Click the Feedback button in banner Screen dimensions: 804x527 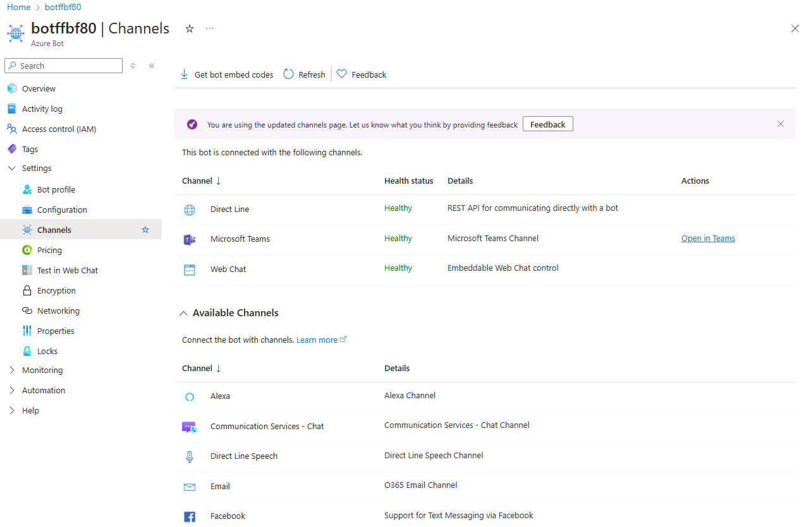[547, 124]
